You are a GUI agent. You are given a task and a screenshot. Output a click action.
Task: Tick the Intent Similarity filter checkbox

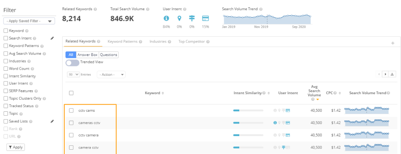(5, 76)
